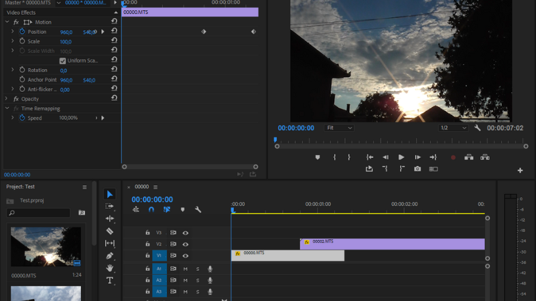This screenshot has width=536, height=301.
Task: Open the Project: Test panel menu
Action: click(x=84, y=187)
